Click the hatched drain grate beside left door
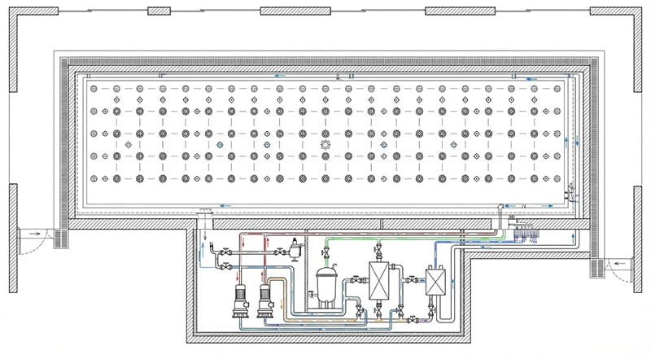651x355 pixels. click(59, 239)
